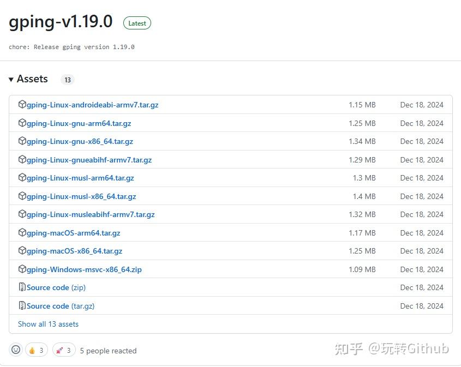Toggle the thumbs up reaction
This screenshot has height=367, width=461.
pyautogui.click(x=37, y=350)
